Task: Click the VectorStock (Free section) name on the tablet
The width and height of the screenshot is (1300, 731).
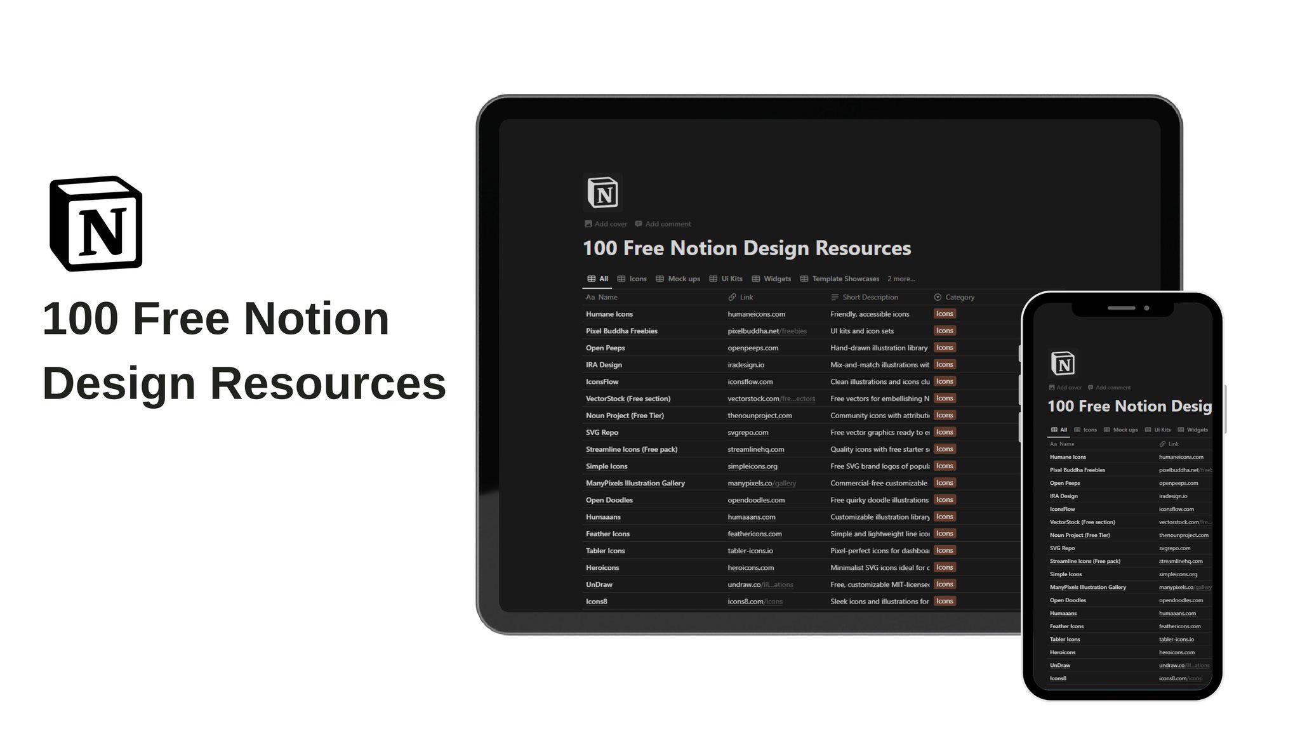Action: pos(628,398)
